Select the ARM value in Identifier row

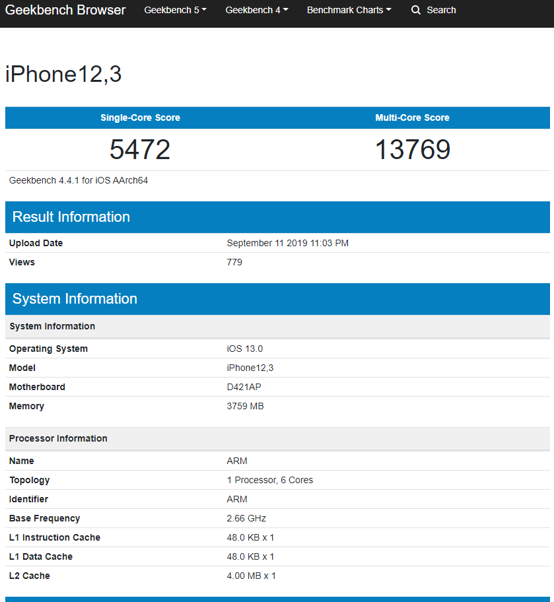click(x=237, y=499)
